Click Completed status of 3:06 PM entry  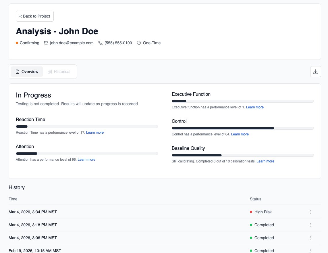(x=264, y=238)
